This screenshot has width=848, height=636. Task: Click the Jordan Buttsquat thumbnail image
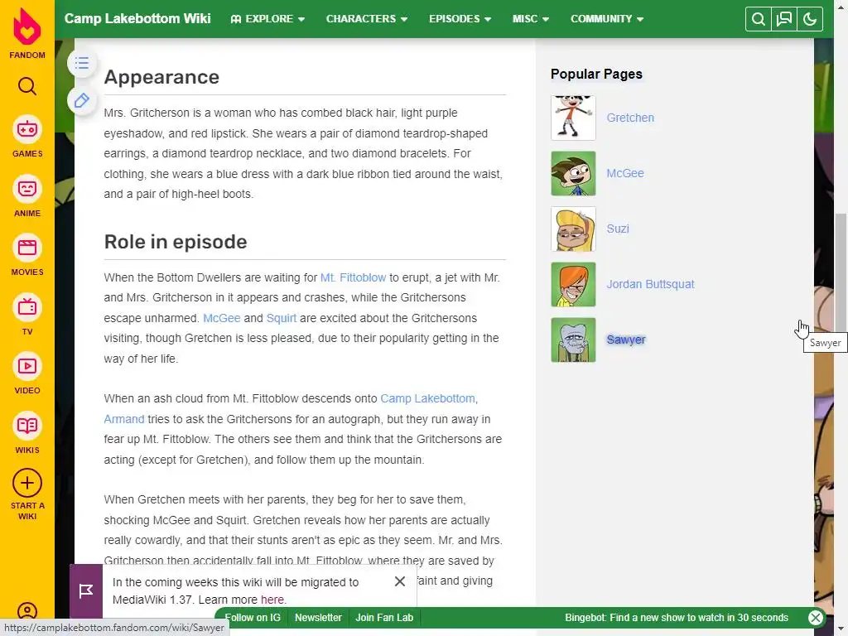[x=573, y=285]
